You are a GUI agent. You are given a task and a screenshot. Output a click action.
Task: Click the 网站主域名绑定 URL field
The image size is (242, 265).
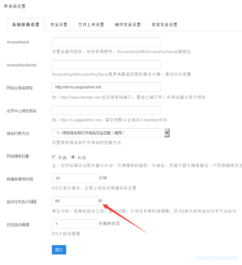coord(106,87)
